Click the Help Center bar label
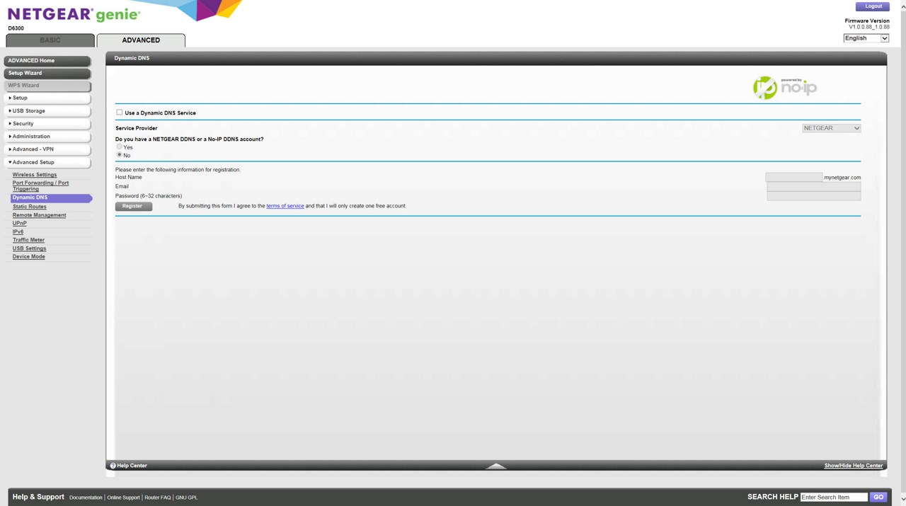This screenshot has height=506, width=906. click(x=132, y=466)
